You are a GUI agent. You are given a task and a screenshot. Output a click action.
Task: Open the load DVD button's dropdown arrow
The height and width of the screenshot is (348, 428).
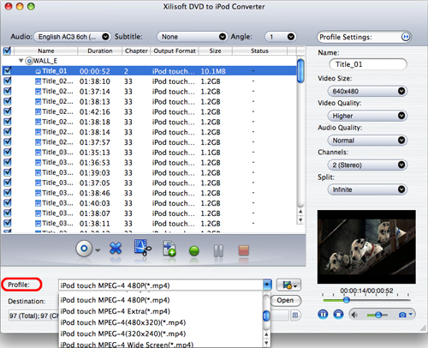98,250
